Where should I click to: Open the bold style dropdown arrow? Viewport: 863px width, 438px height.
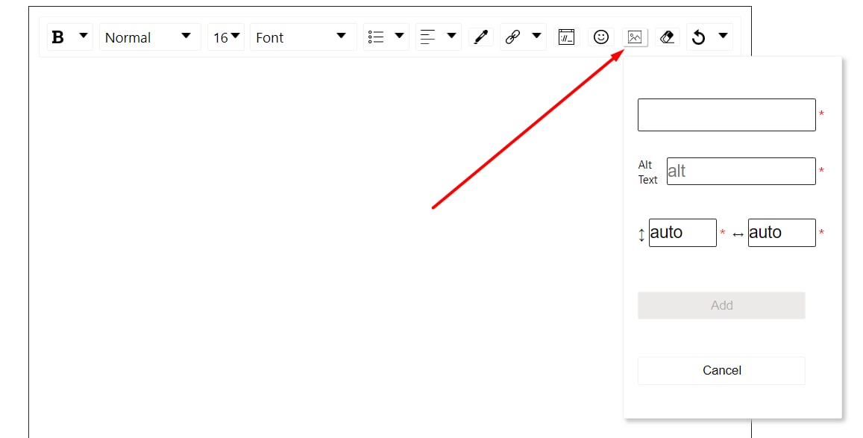tap(84, 35)
